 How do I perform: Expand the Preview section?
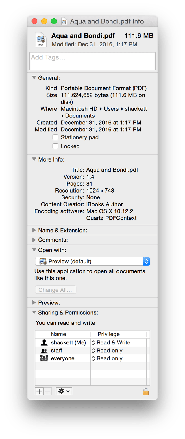pos(34,303)
